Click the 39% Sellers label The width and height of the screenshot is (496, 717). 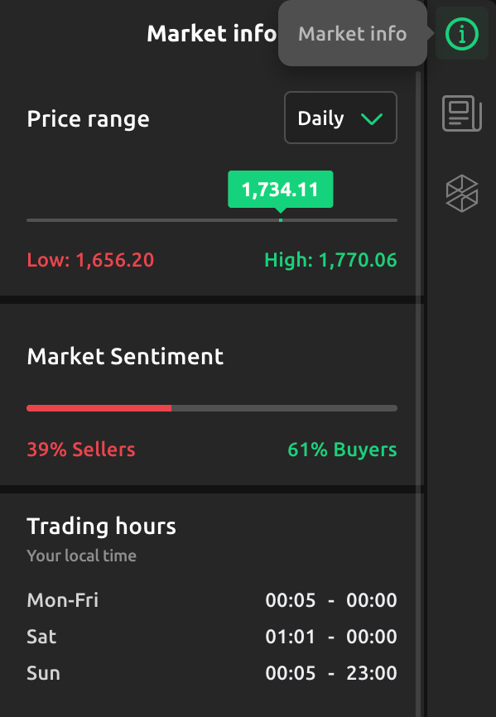click(x=80, y=449)
